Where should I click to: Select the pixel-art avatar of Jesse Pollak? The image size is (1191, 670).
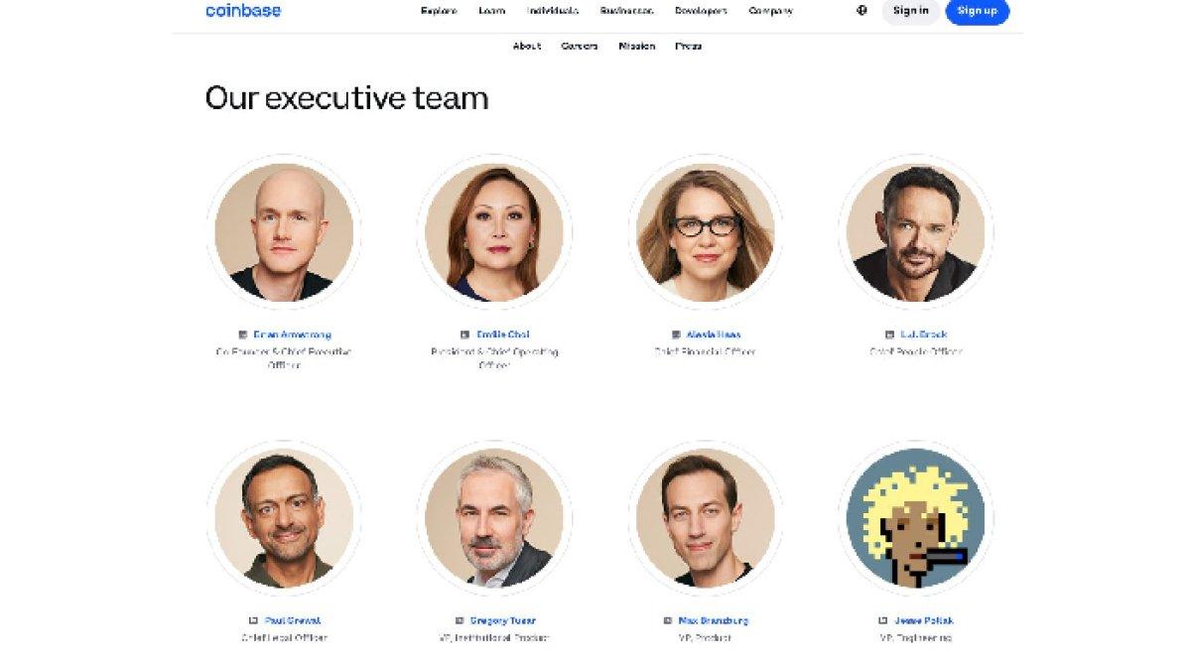point(916,518)
